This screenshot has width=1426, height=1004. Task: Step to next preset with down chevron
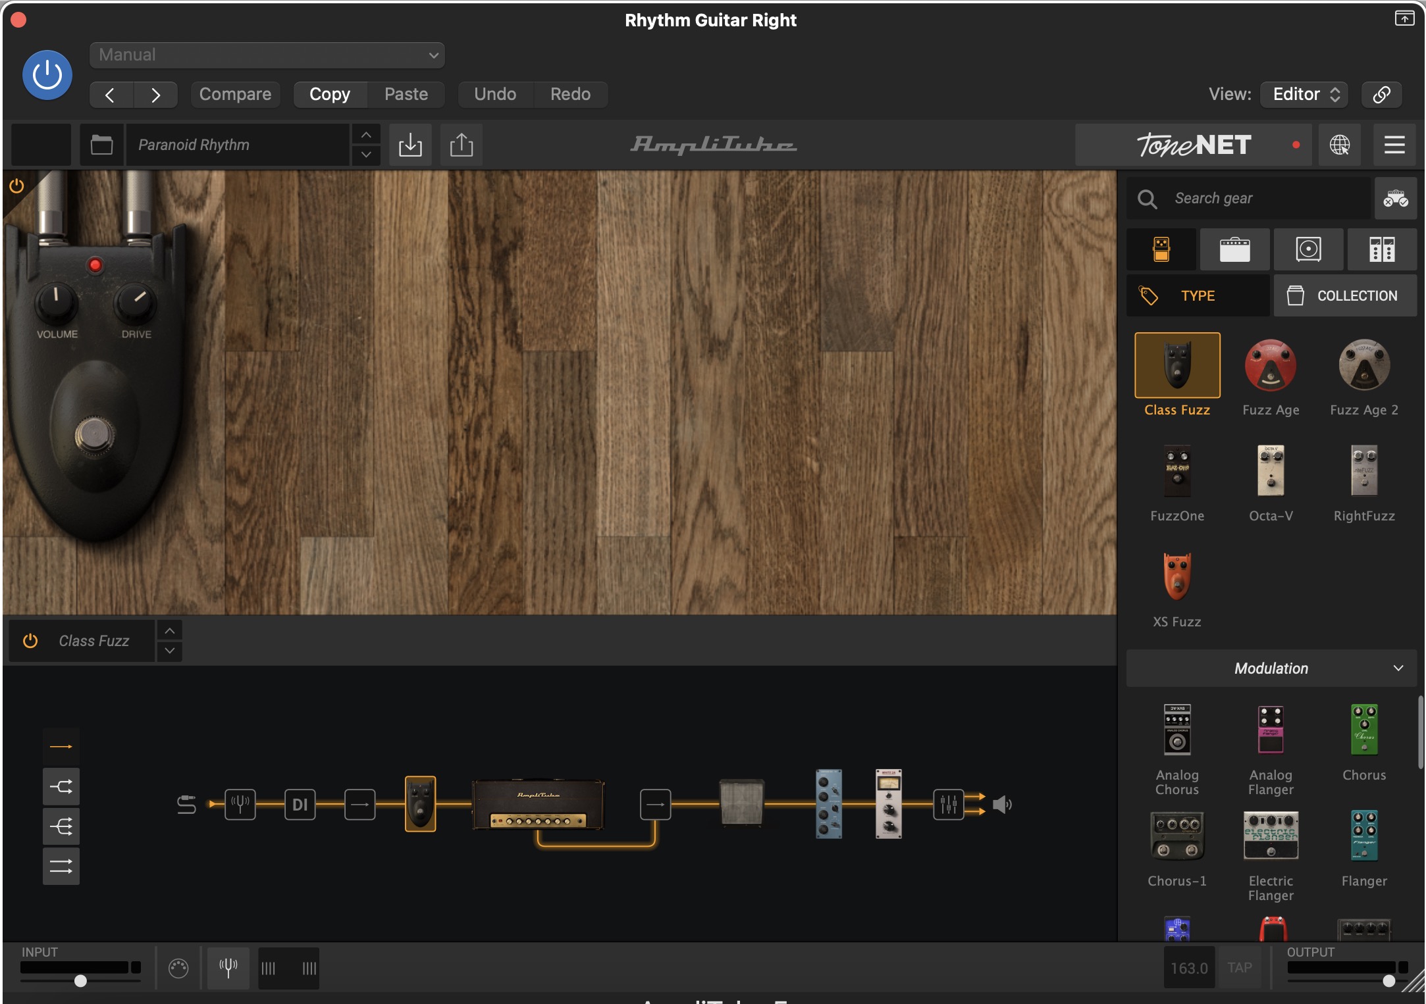(366, 155)
